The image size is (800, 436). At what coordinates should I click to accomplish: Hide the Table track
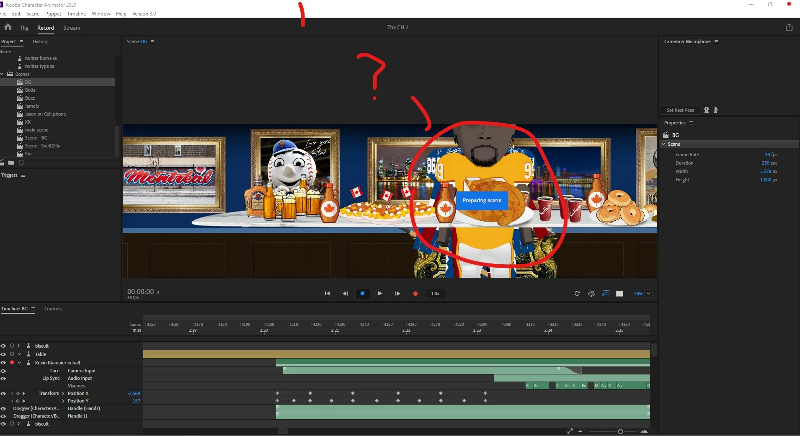tap(3, 354)
